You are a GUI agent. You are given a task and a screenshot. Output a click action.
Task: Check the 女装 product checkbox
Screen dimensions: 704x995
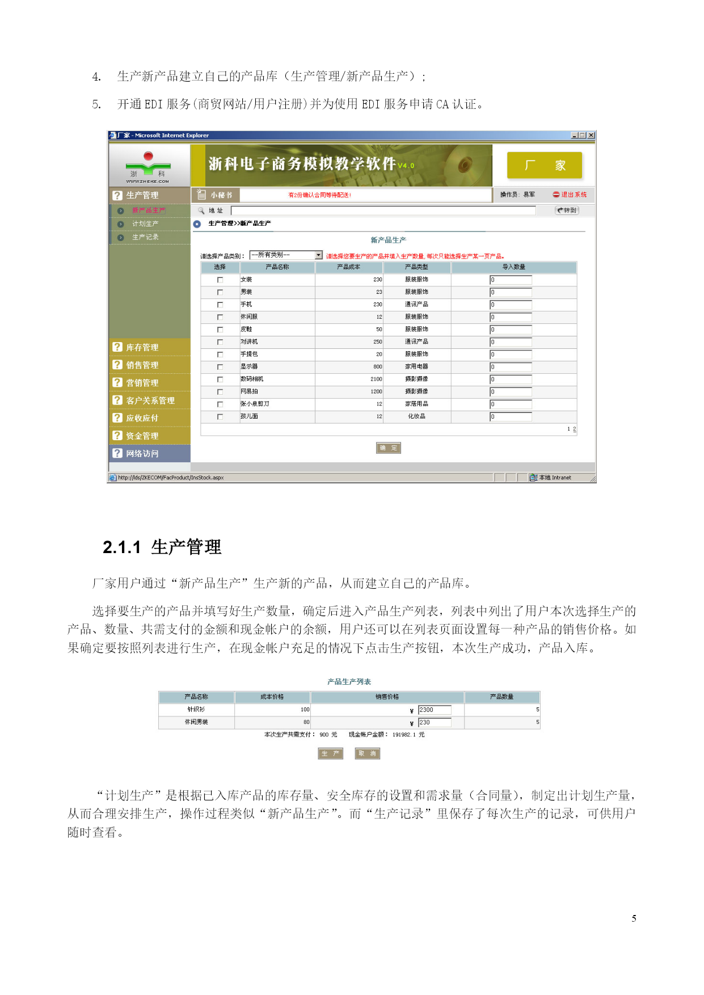pos(220,280)
